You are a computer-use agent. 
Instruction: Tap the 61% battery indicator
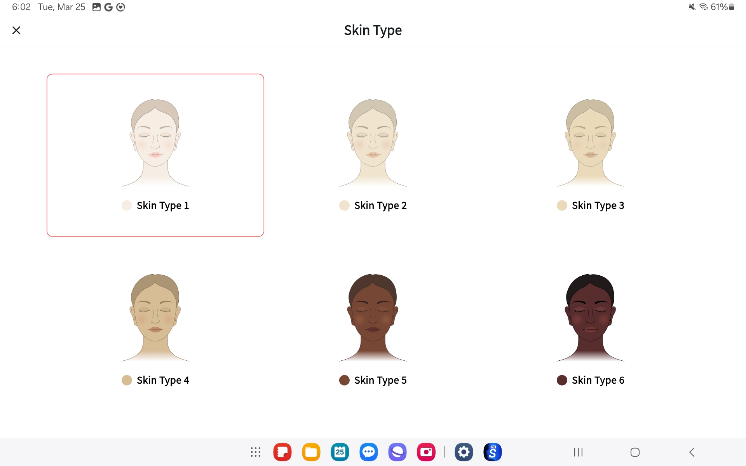[x=722, y=7]
